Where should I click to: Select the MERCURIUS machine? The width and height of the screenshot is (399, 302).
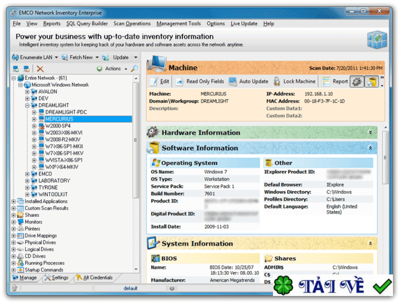point(59,119)
